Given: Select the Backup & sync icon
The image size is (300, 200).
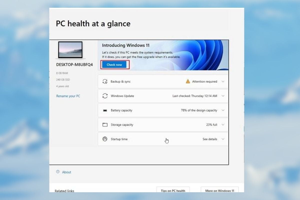Looking at the screenshot, I should pos(105,81).
